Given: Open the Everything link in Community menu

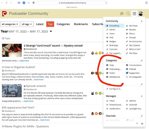Looking at the screenshot, I should pos(114,26).
